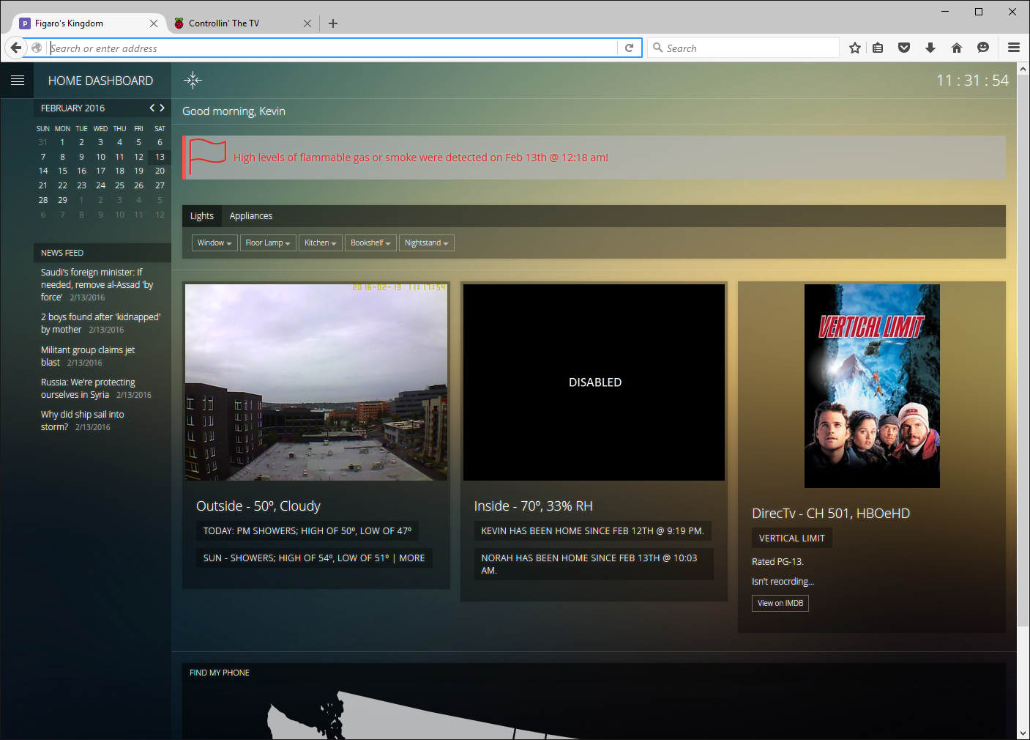The height and width of the screenshot is (740, 1030).
Task: Open the hamburger sidebar menu
Action: (18, 81)
